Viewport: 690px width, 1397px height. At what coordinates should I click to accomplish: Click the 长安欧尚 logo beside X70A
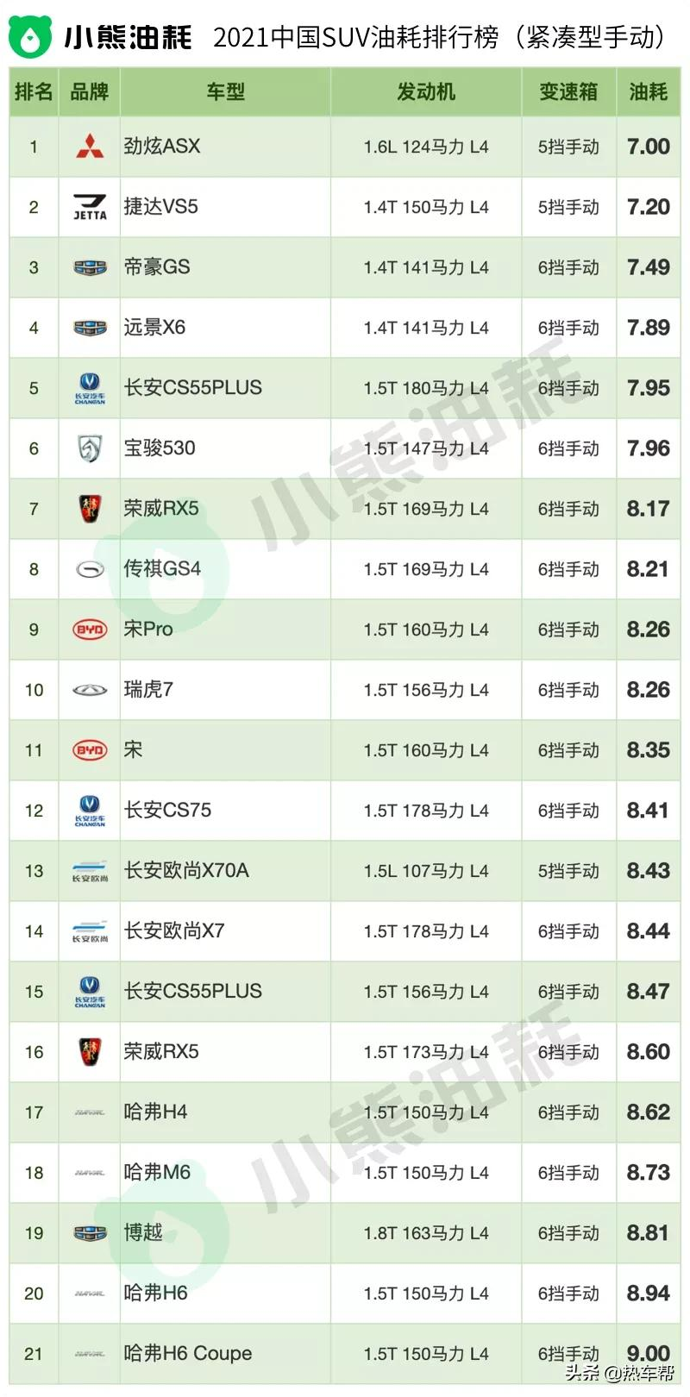[90, 871]
